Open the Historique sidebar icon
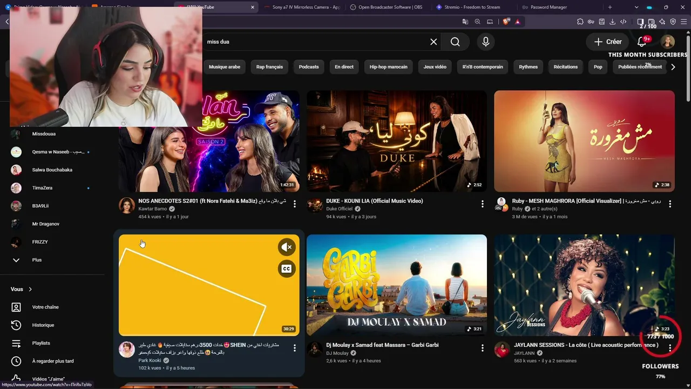Viewport: 691px width, 389px height. pos(16,325)
